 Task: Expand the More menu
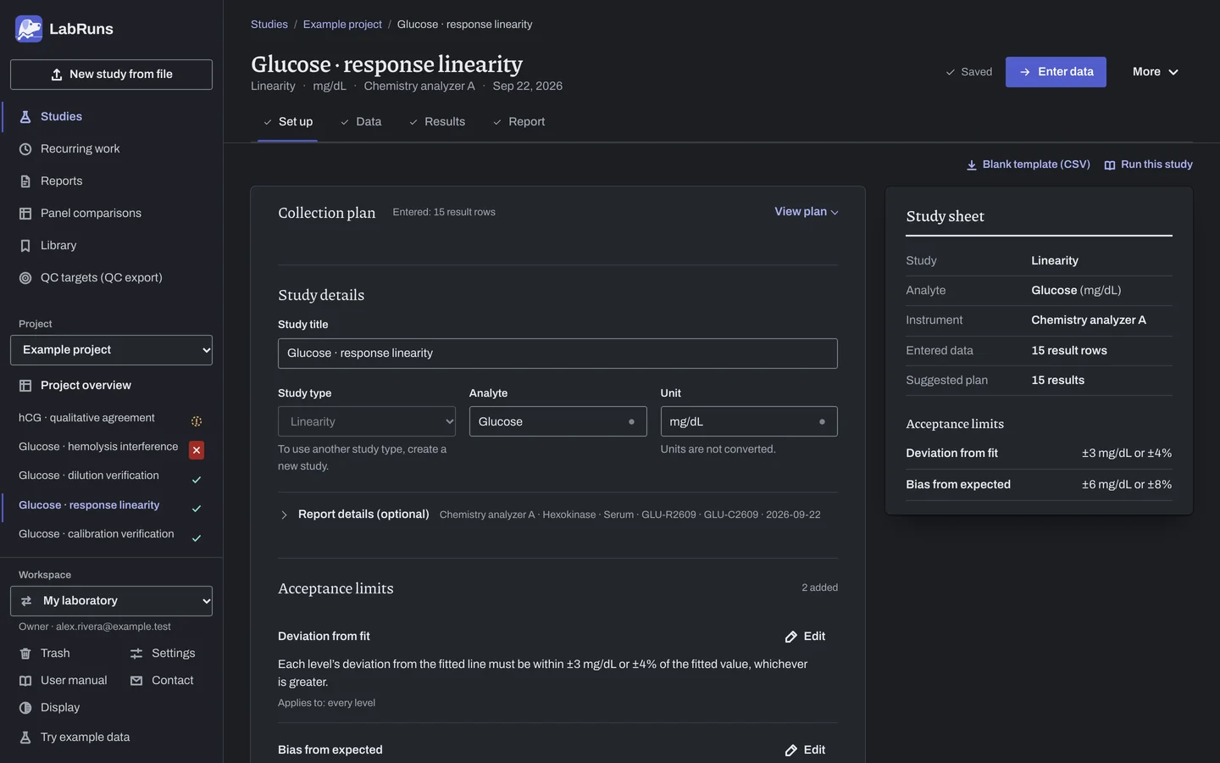[1156, 72]
